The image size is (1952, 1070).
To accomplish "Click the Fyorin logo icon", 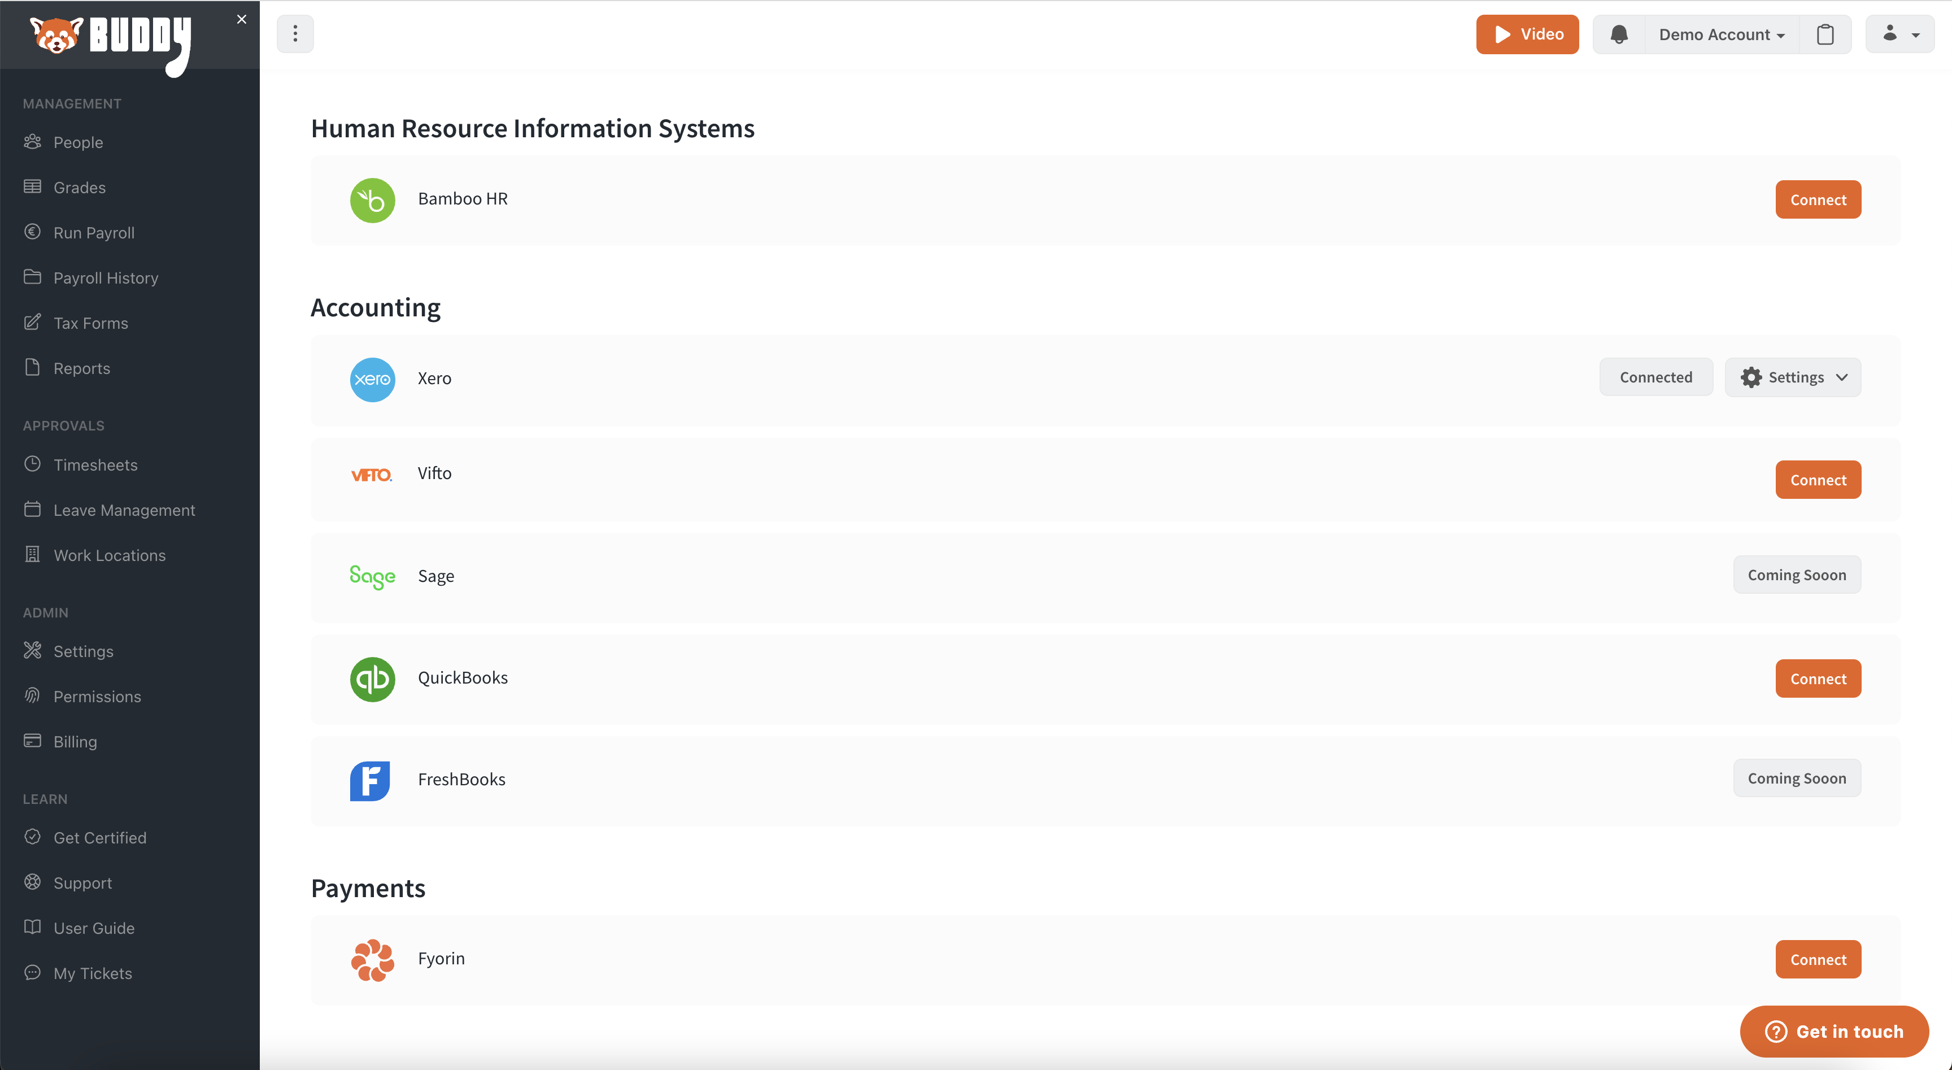I will tap(372, 960).
